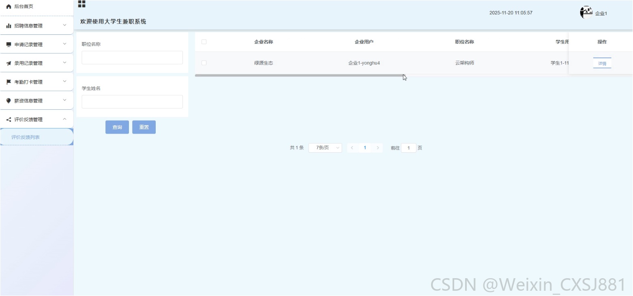
Task: Click the share icon for 评价反馈管理
Action: coord(9,119)
